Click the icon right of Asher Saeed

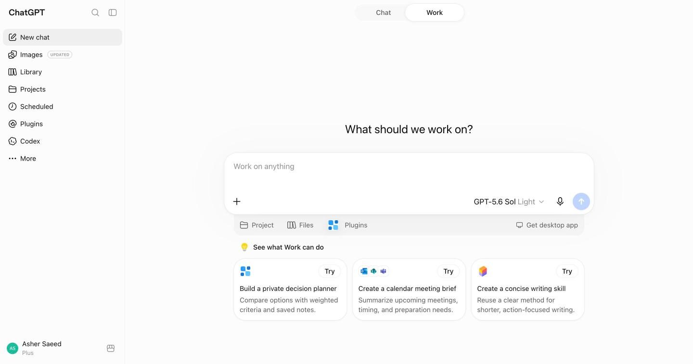pyautogui.click(x=111, y=348)
